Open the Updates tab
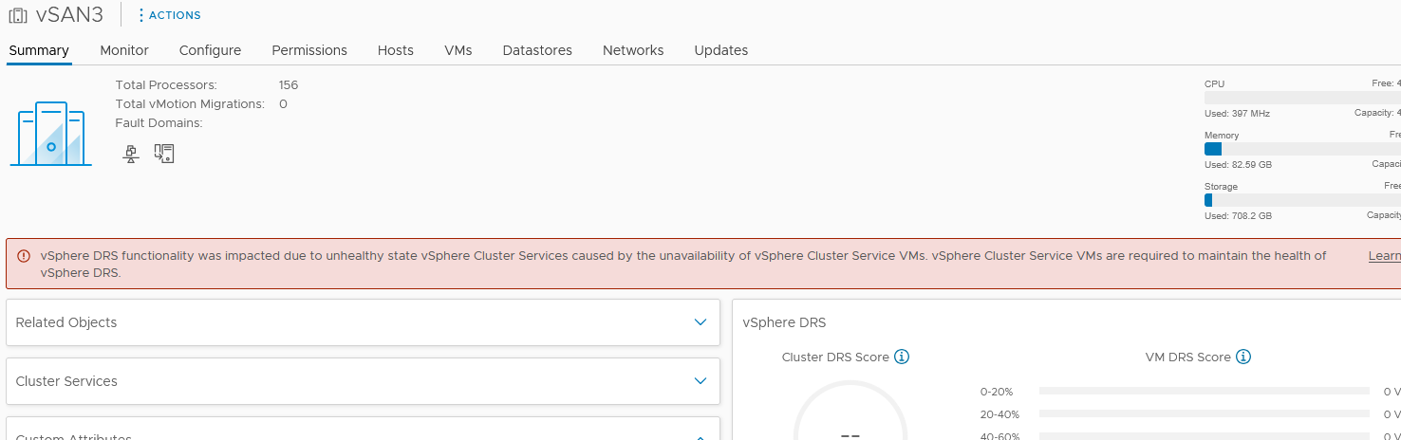The image size is (1401, 440). tap(720, 50)
